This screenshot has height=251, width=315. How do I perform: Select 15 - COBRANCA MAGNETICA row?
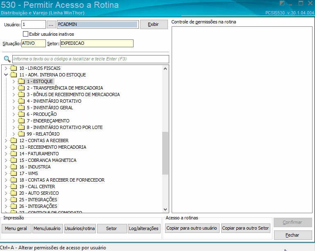[x=48, y=160]
